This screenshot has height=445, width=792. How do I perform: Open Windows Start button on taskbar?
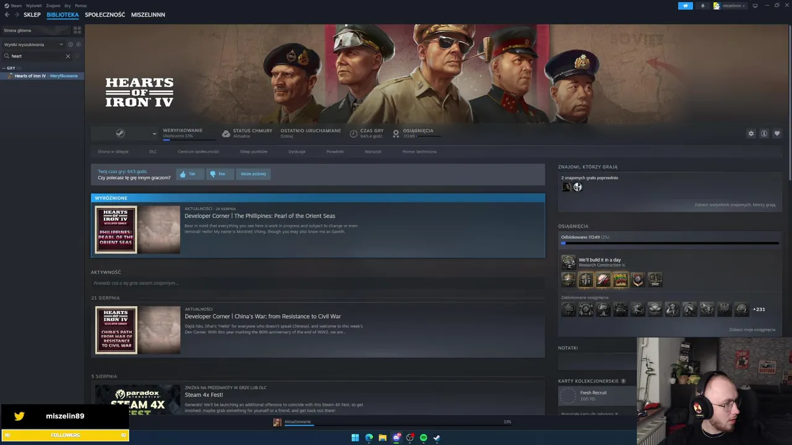355,438
